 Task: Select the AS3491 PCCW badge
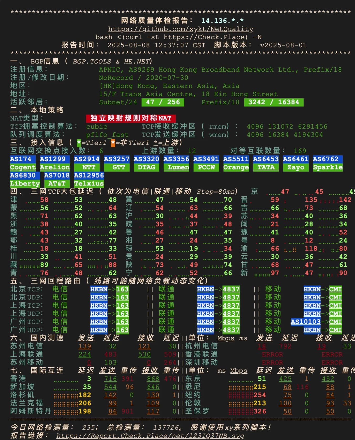[x=206, y=163]
